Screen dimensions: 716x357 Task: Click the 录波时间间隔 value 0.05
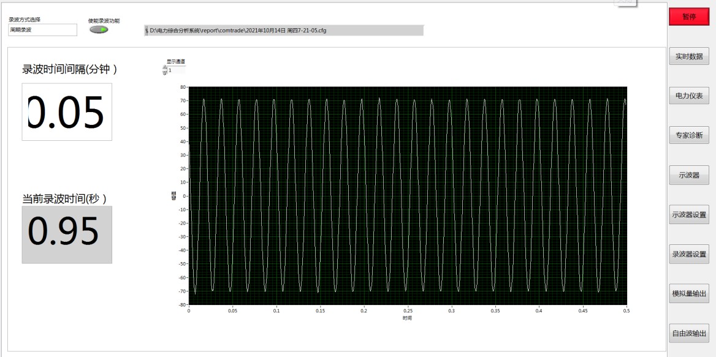(x=67, y=111)
